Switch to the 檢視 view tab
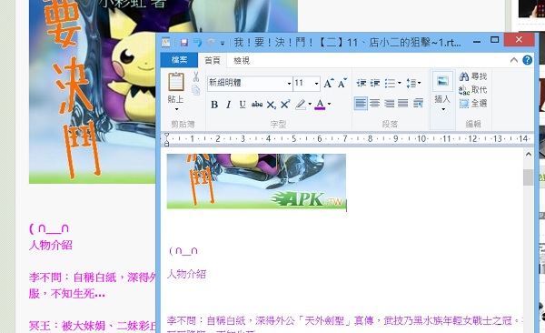The height and width of the screenshot is (333, 545). [x=242, y=61]
